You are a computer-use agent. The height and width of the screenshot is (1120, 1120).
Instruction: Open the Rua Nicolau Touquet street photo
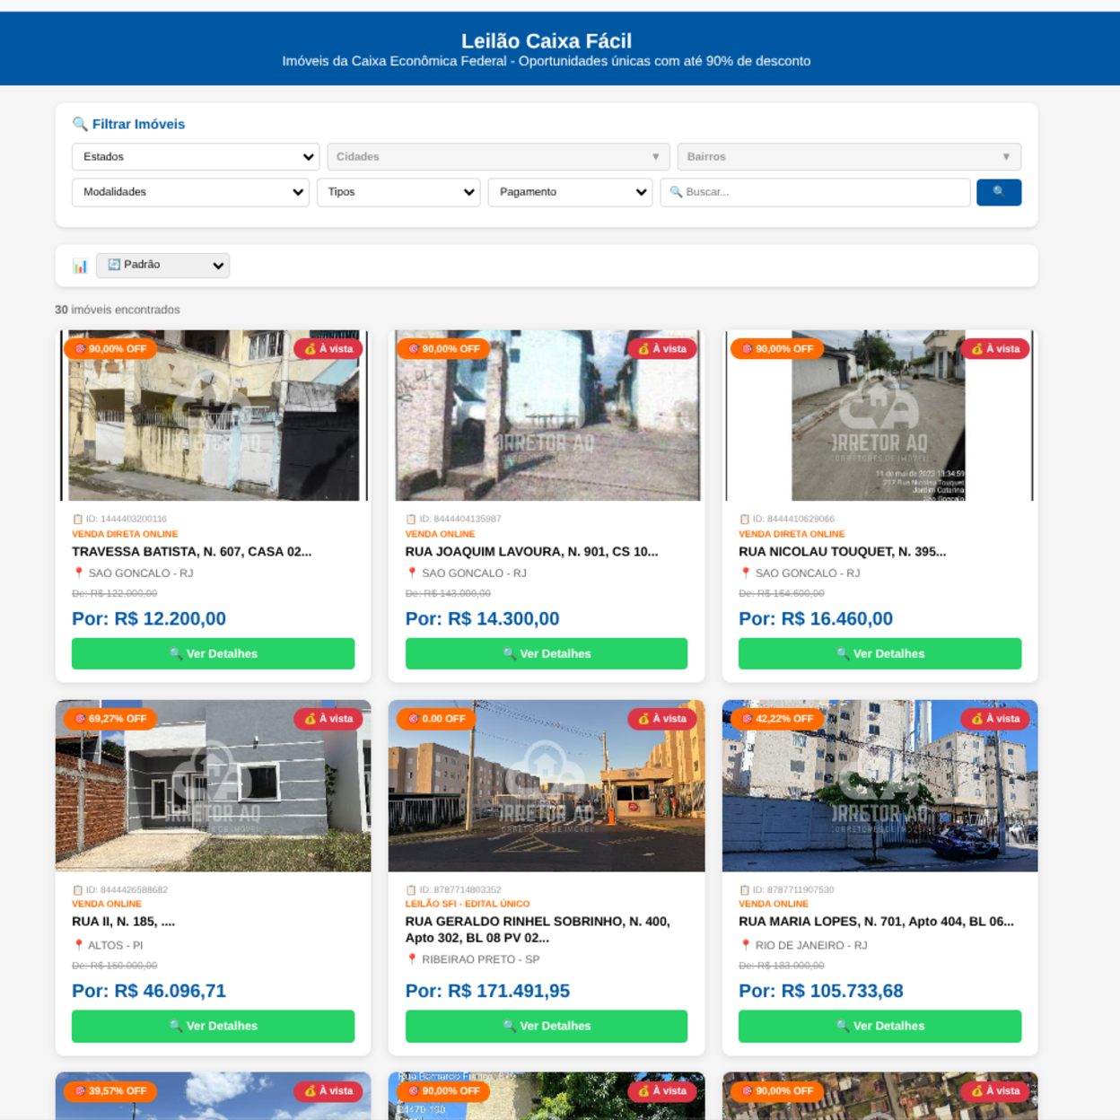[879, 416]
